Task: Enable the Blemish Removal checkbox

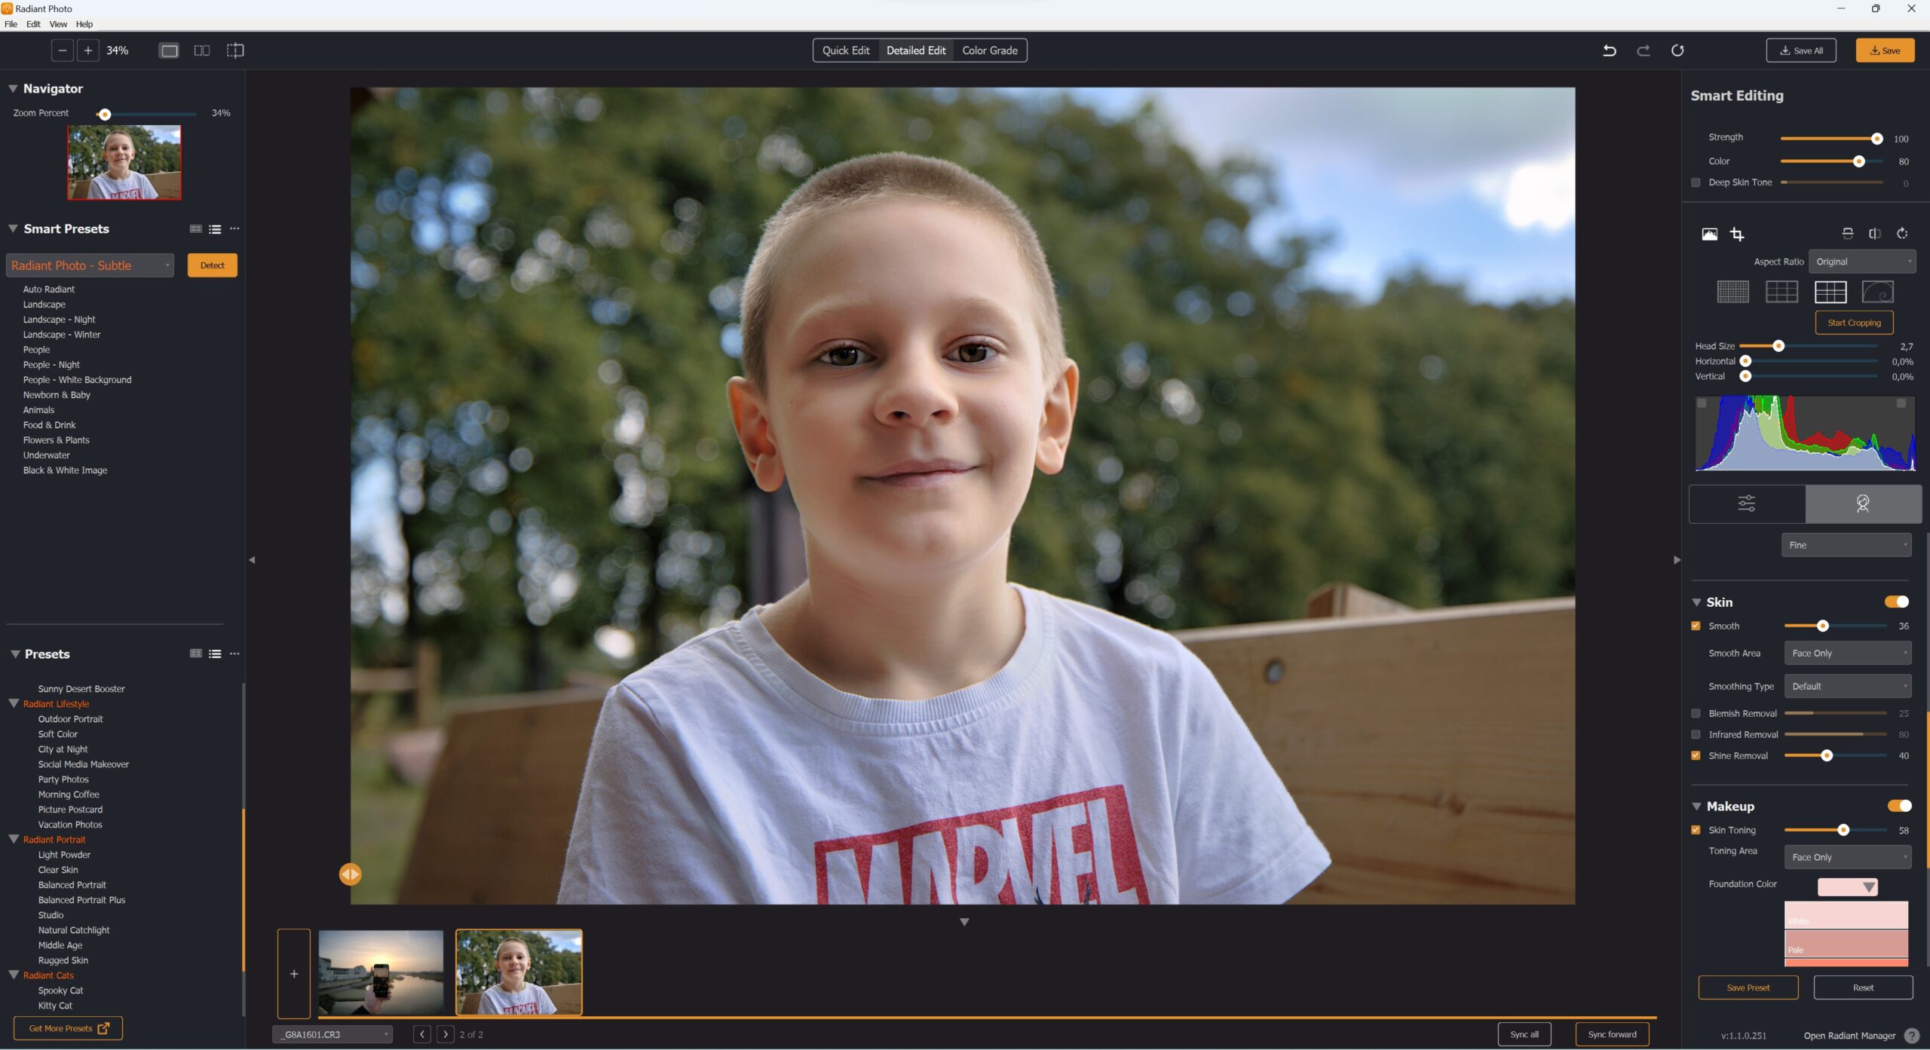Action: pos(1696,713)
